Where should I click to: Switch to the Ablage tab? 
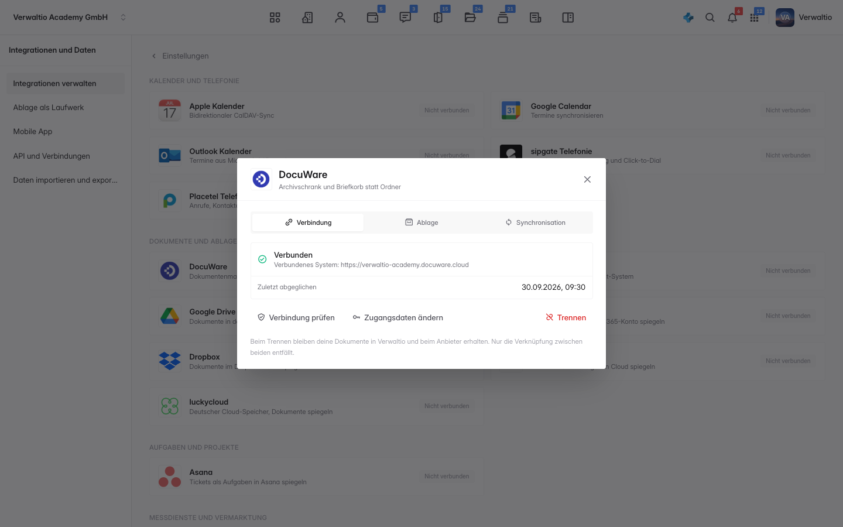[421, 223]
